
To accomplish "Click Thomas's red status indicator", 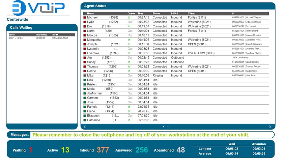I will pyautogui.click(x=85, y=66).
